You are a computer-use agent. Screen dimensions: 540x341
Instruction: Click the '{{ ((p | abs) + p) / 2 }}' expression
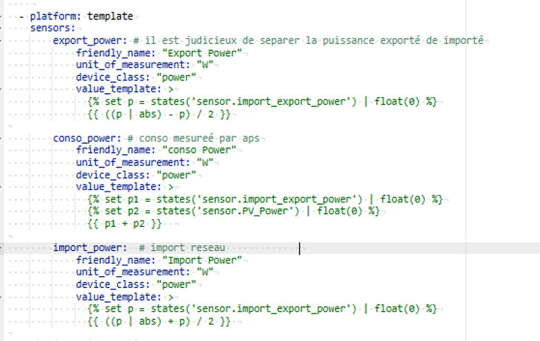pyautogui.click(x=159, y=321)
